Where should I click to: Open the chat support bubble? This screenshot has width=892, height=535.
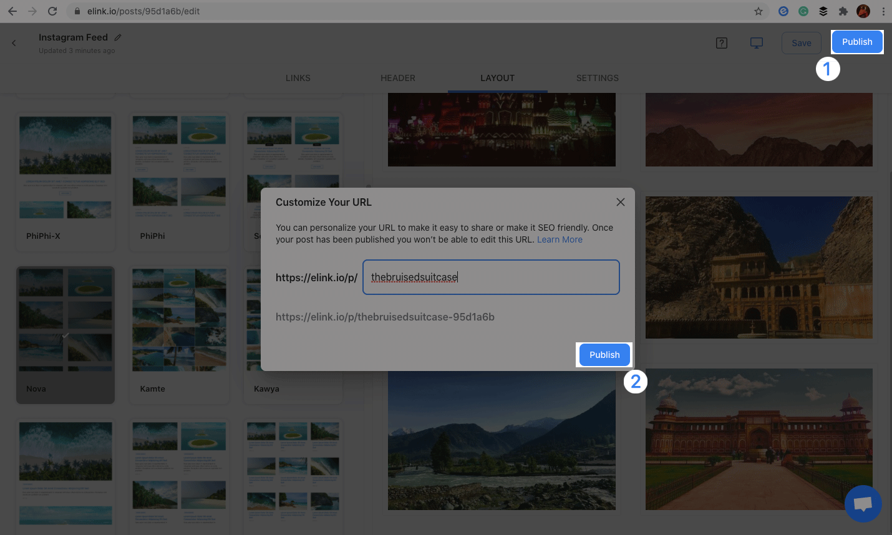[863, 504]
